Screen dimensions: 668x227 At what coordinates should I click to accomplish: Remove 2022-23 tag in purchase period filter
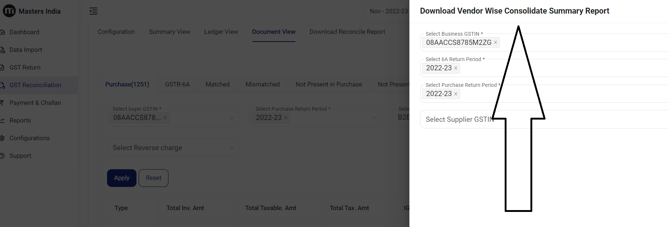(x=286, y=118)
